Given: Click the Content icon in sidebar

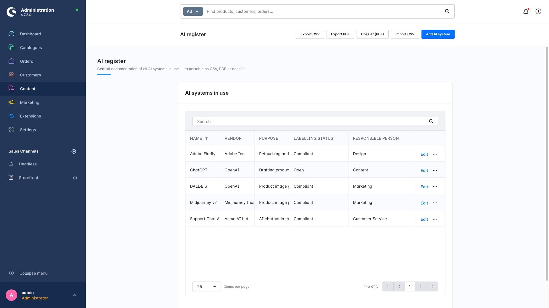Looking at the screenshot, I should [11, 89].
